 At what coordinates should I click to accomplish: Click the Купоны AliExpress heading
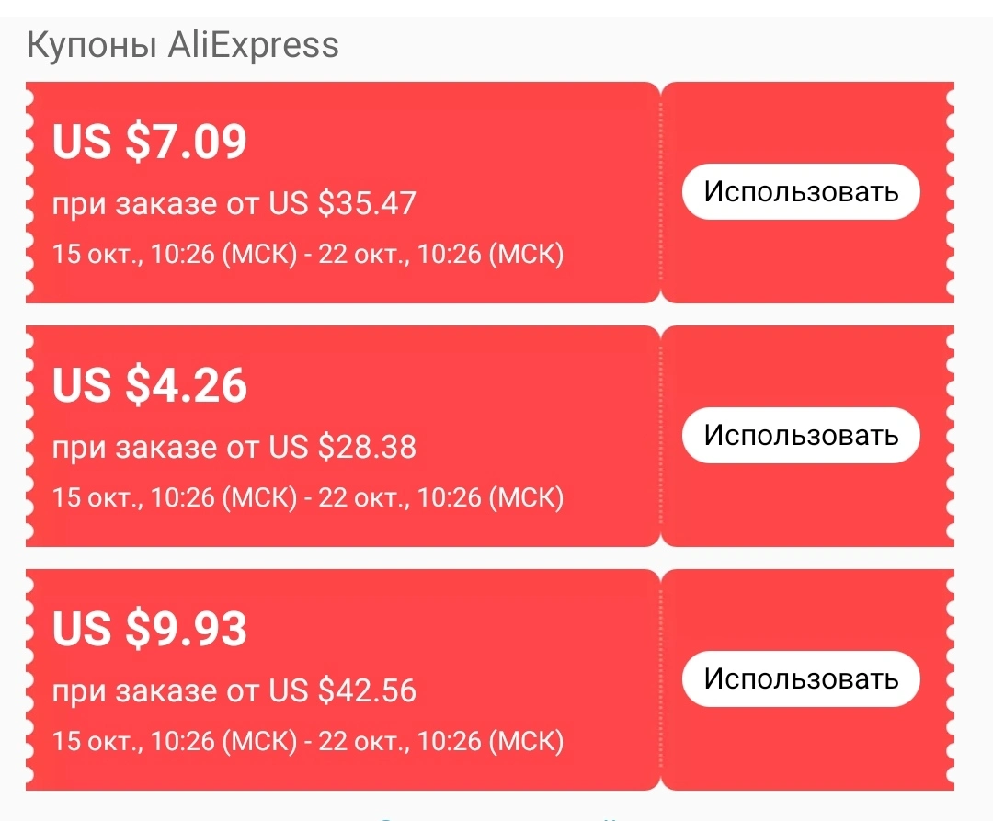[x=182, y=45]
